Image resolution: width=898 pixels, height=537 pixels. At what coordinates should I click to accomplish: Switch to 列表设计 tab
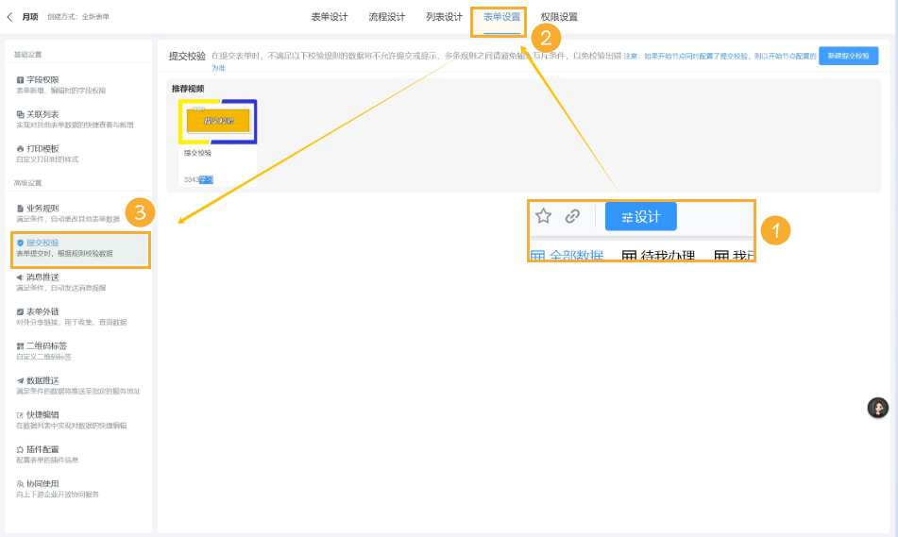pyautogui.click(x=444, y=17)
